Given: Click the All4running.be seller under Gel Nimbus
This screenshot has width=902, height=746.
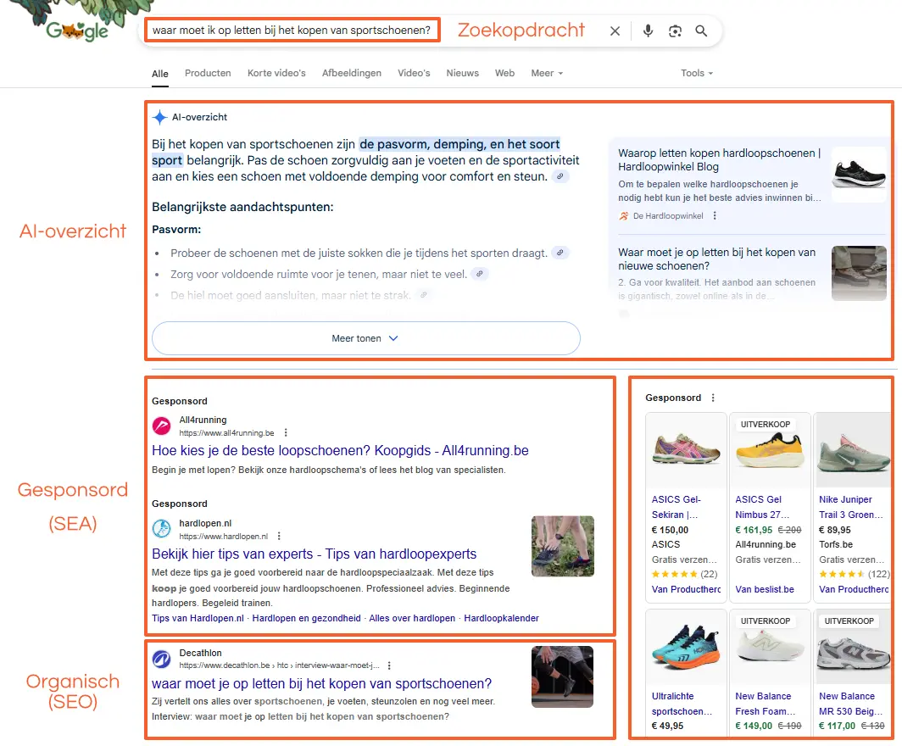Looking at the screenshot, I should [x=766, y=544].
